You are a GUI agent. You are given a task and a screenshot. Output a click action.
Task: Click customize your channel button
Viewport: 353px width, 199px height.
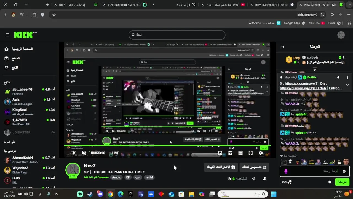254,167
